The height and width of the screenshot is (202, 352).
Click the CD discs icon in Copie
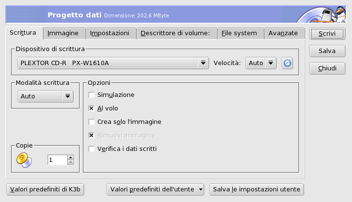pos(23,159)
